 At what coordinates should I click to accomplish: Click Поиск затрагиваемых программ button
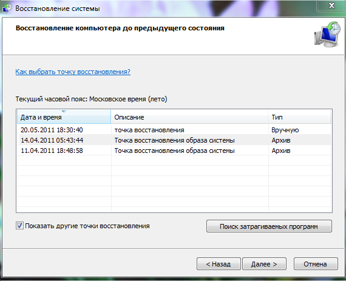point(269,226)
